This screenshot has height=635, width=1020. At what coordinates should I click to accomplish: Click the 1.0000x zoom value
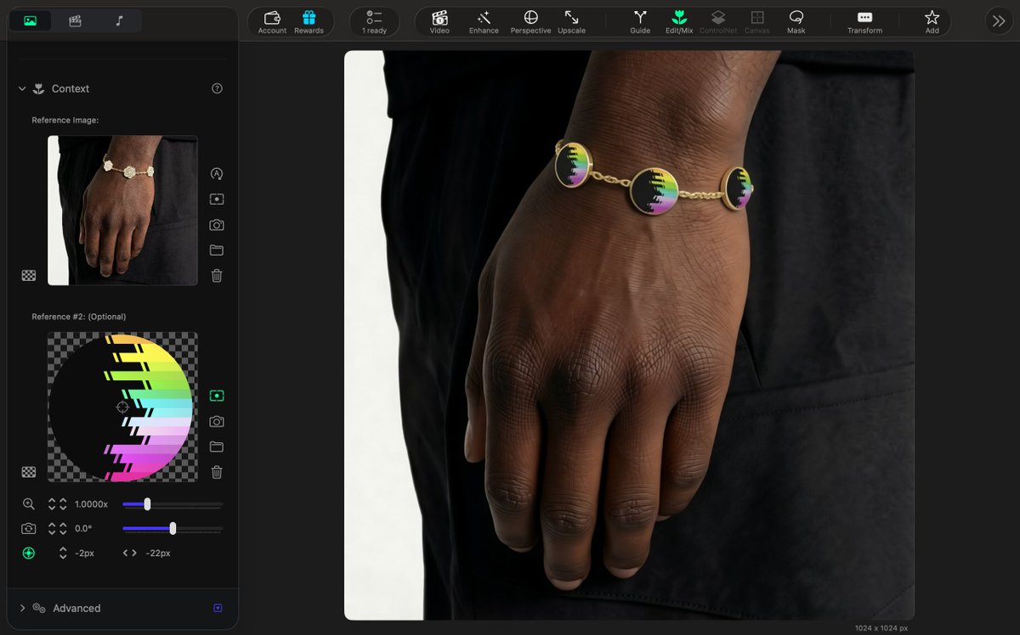click(x=92, y=504)
